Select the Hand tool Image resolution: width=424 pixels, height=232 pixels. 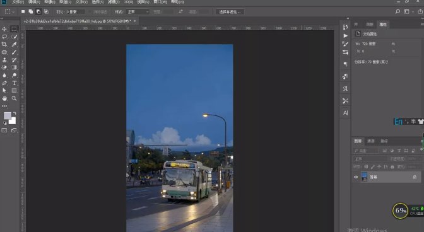coord(4,98)
